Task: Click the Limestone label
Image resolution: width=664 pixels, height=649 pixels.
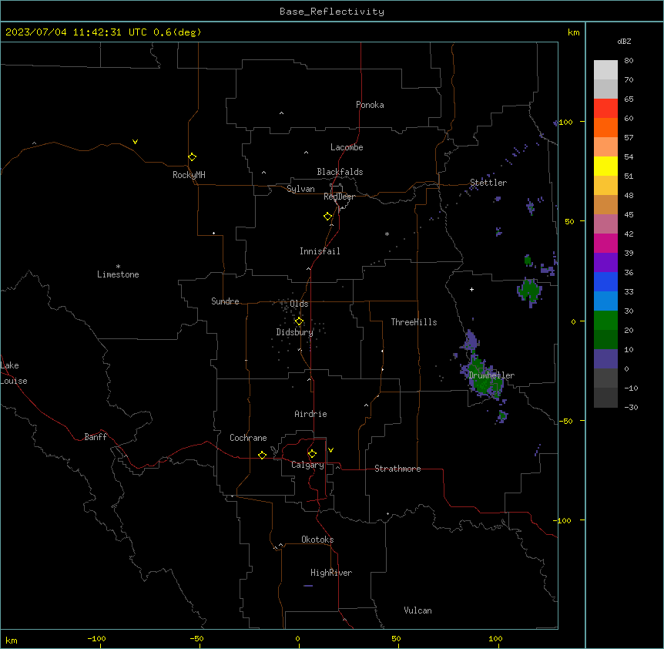Action: (x=118, y=274)
